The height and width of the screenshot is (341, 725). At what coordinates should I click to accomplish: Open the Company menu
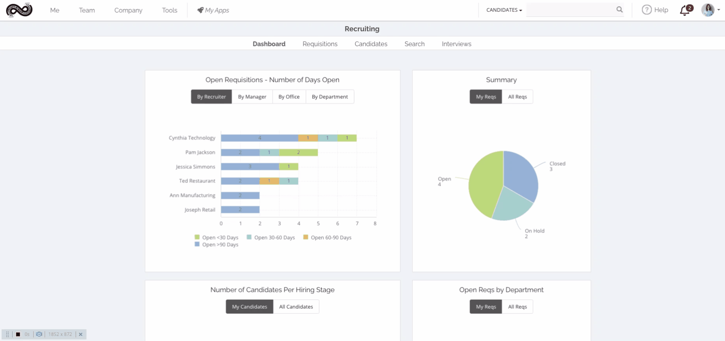coord(128,10)
